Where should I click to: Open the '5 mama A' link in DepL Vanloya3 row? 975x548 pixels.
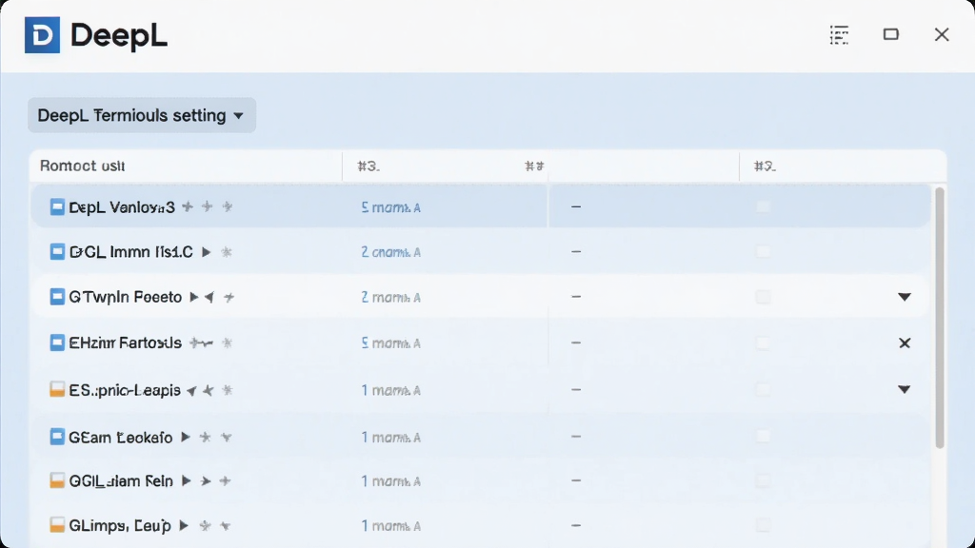click(x=390, y=206)
